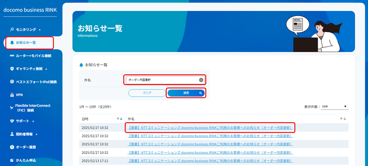Click the 日時 column header text
Screen dimensions: 368x166
[x=85, y=119]
